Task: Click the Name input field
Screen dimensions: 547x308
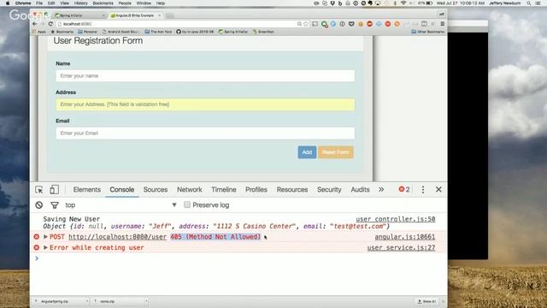Action: [x=205, y=76]
